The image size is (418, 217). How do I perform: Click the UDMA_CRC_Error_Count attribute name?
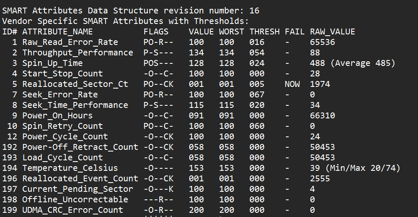pyautogui.click(x=72, y=210)
